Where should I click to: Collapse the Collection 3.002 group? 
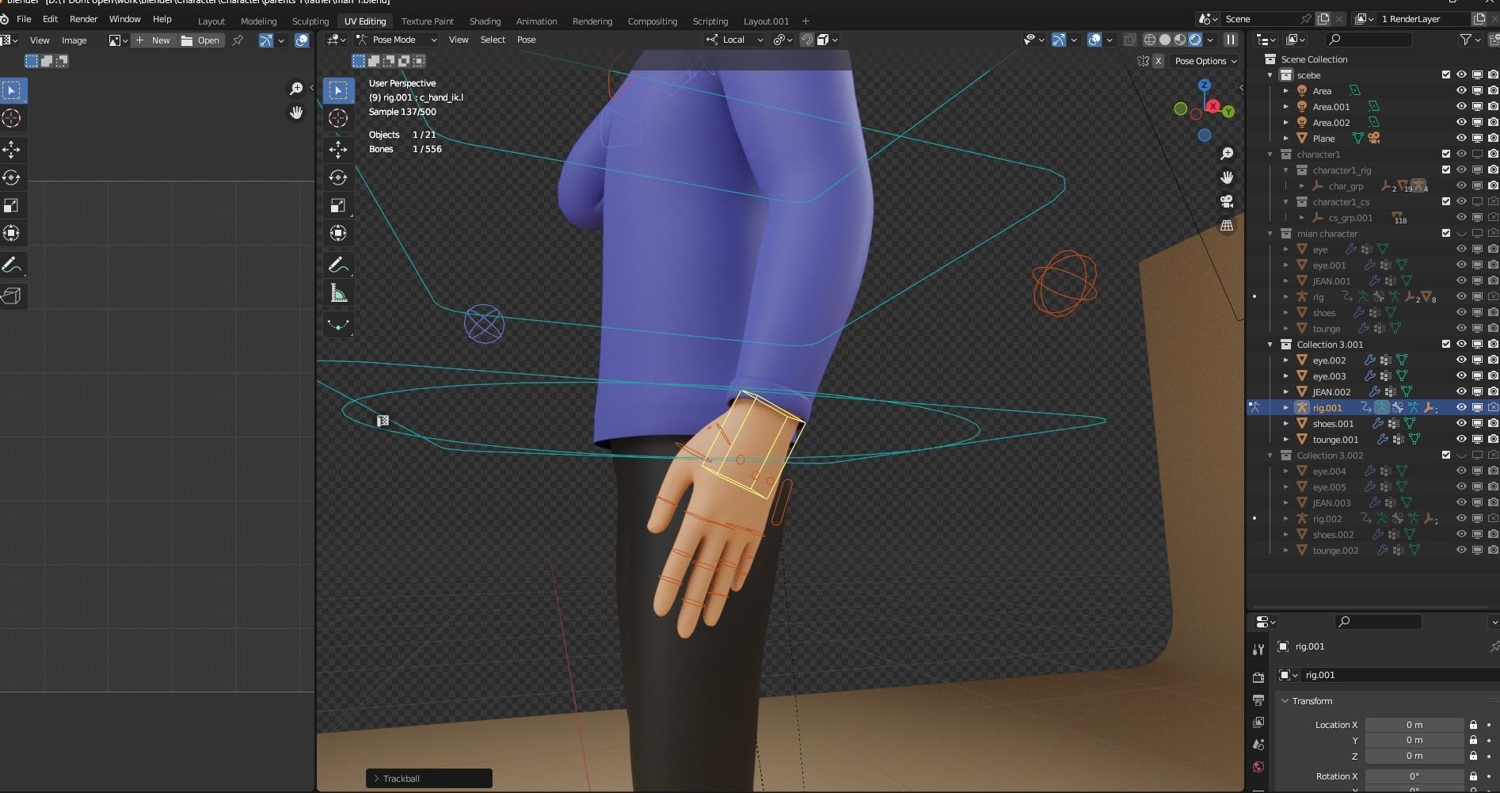click(x=1270, y=455)
